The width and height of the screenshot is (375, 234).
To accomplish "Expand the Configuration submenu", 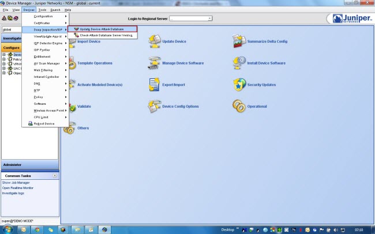I will [x=46, y=16].
